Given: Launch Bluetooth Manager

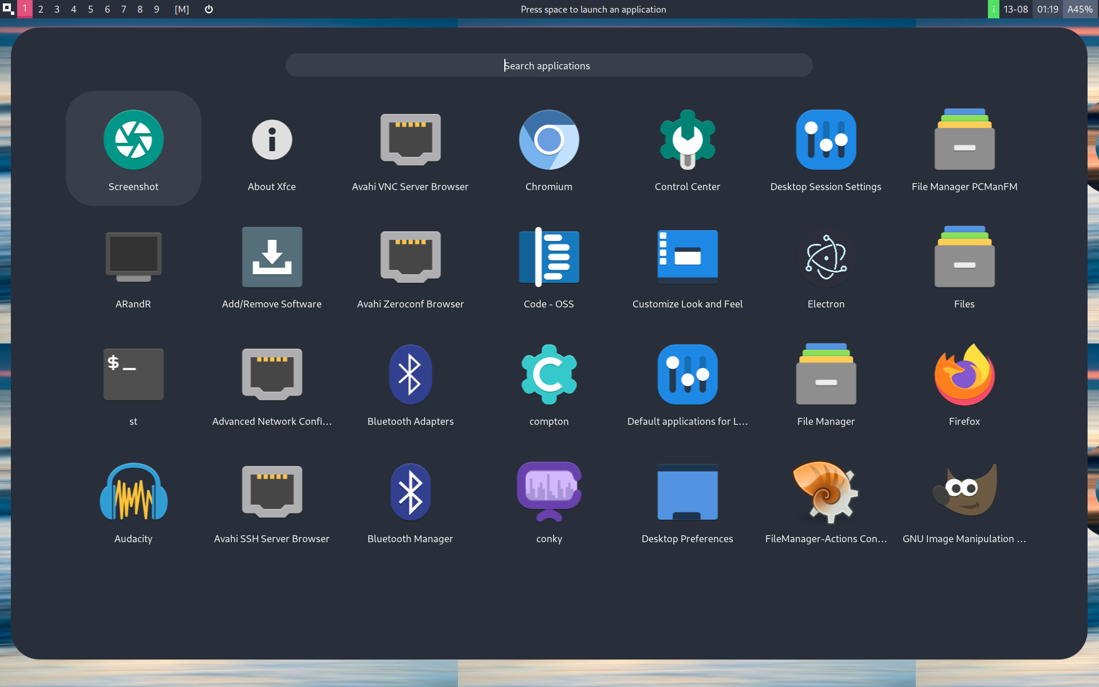Looking at the screenshot, I should (410, 501).
